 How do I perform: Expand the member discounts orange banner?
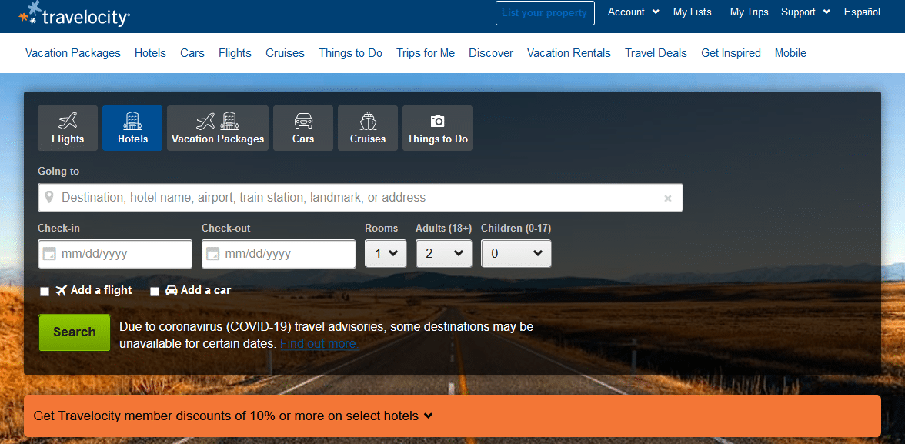(x=452, y=416)
